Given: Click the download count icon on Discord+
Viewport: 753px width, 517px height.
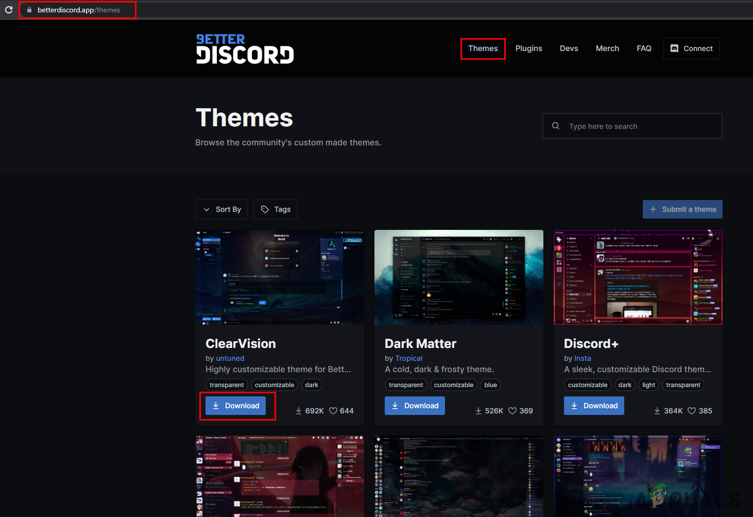Looking at the screenshot, I should click(x=657, y=411).
